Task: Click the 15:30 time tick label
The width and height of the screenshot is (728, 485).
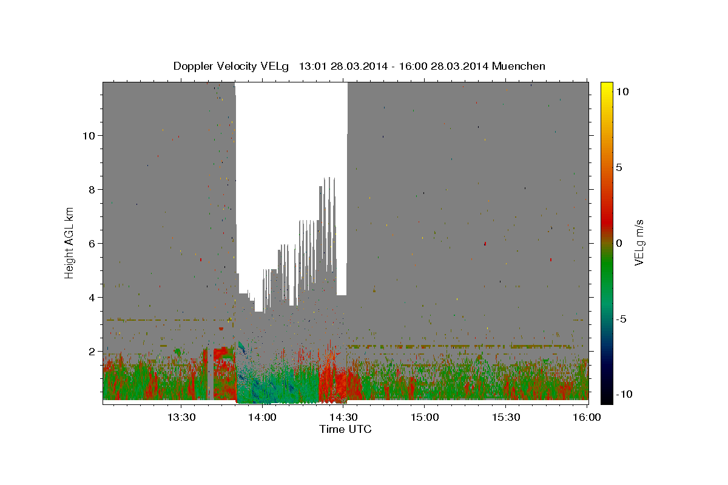Action: [505, 418]
